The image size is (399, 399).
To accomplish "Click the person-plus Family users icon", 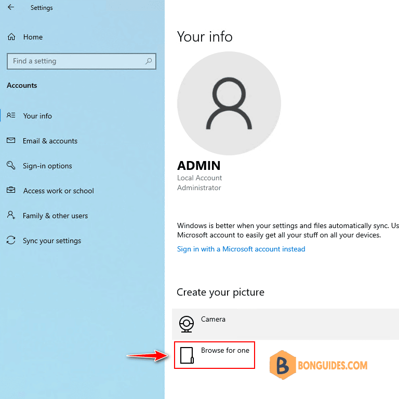I will click(11, 215).
